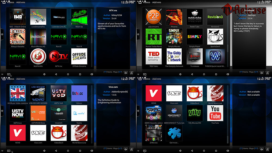This screenshot has height=153, width=272.
Task: Tap Android back triangle below Page 4/7 screen
Action: coord(56,74)
